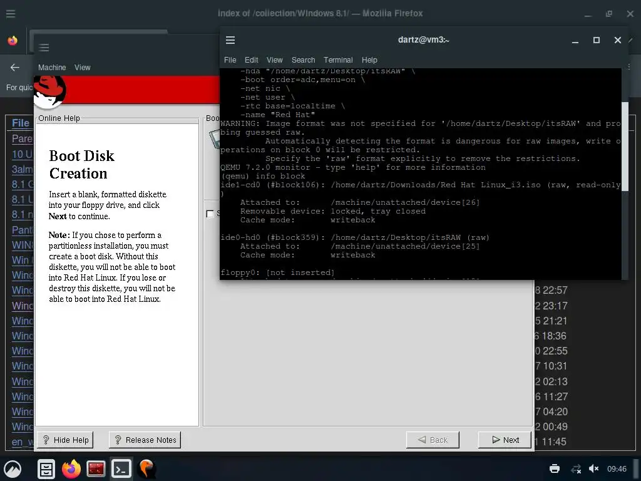The height and width of the screenshot is (481, 641).
Task: Open the file manager from the taskbar
Action: tap(46, 468)
